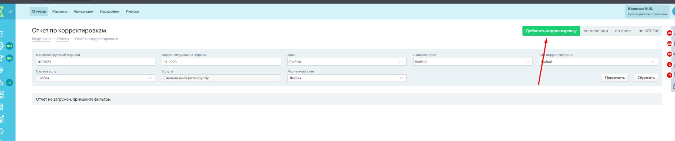Follow the Квартплата breadcrumb link

click(41, 39)
